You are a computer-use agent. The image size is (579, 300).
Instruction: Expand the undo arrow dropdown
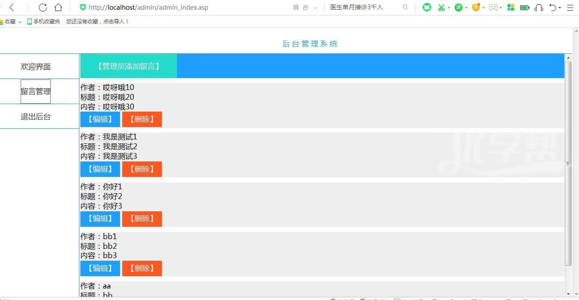coord(560,8)
